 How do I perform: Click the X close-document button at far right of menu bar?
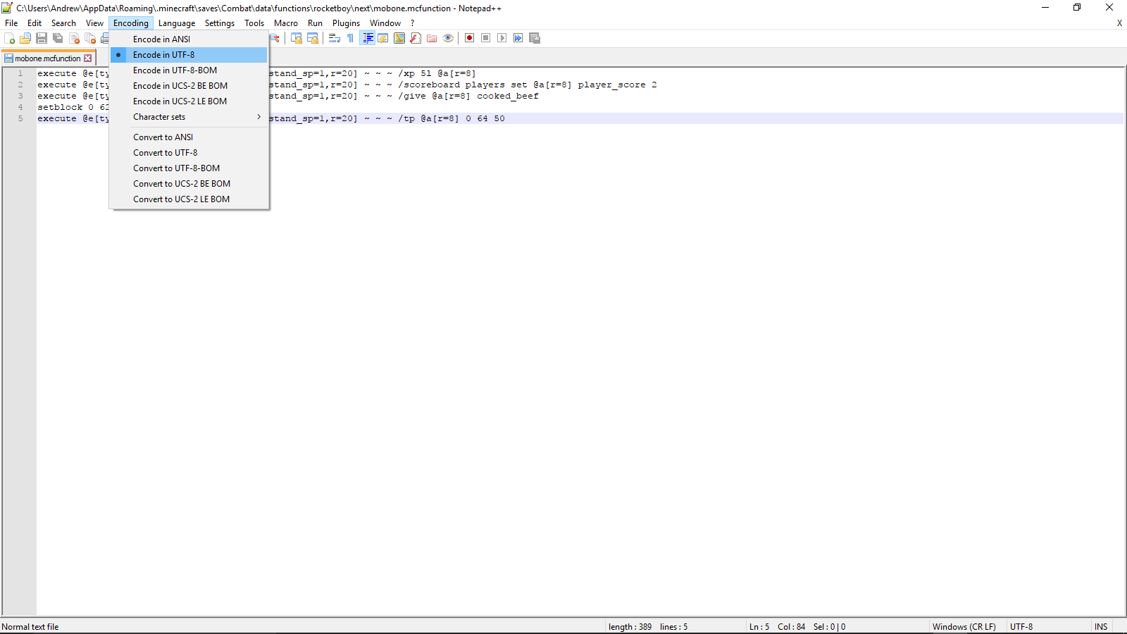(1119, 23)
